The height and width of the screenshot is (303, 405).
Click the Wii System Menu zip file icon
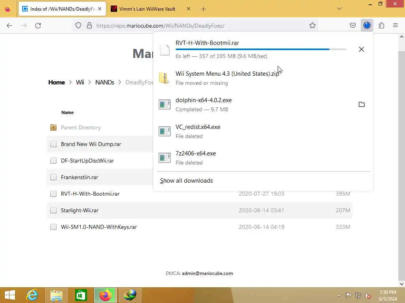[x=165, y=78]
